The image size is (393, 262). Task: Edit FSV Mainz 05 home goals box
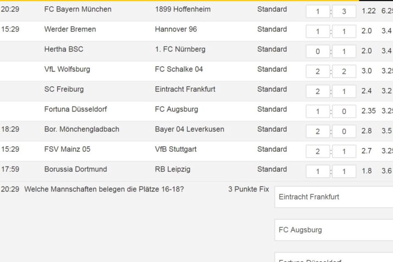(318, 151)
